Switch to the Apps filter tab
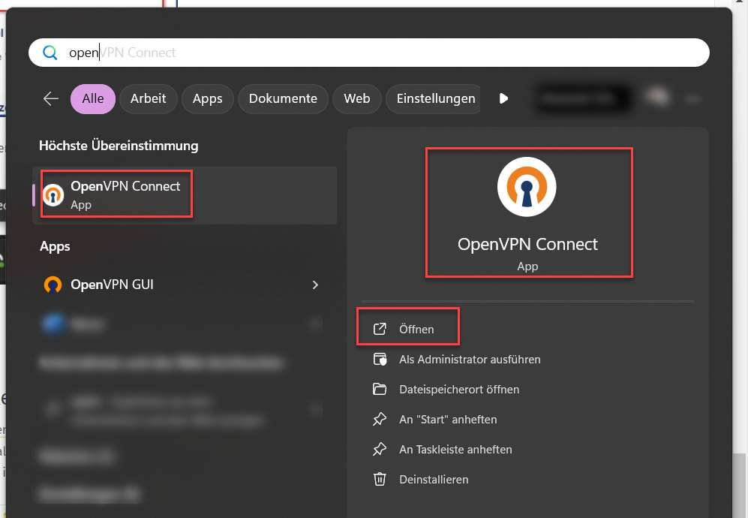The height and width of the screenshot is (518, 748). (x=208, y=99)
